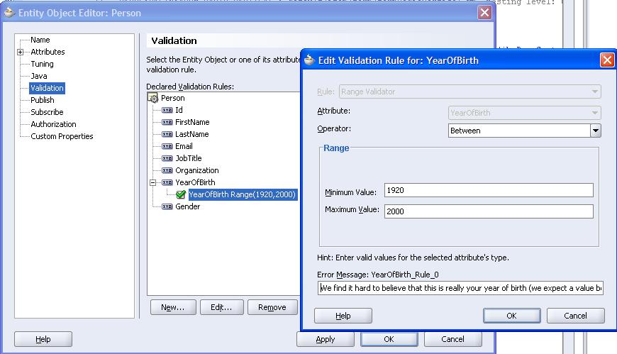Click the attribute icon beside JobTitle
This screenshot has height=354, width=617.
point(167,158)
